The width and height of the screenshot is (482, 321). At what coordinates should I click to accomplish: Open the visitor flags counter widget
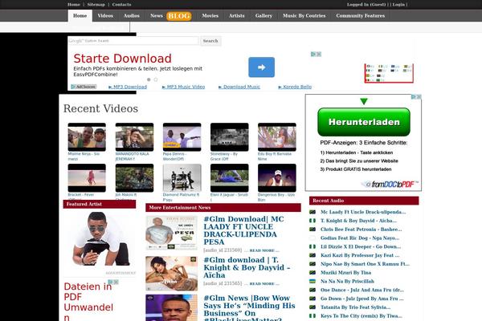(389, 73)
